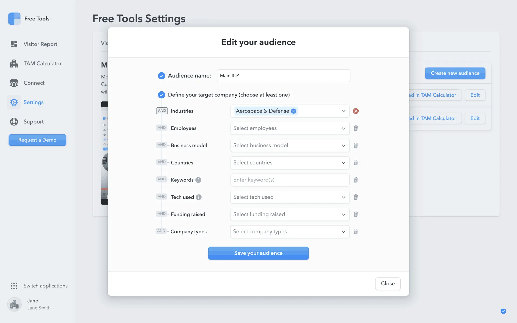Image resolution: width=517 pixels, height=323 pixels.
Task: Delete the Countries filter with trash icon
Action: (356, 163)
